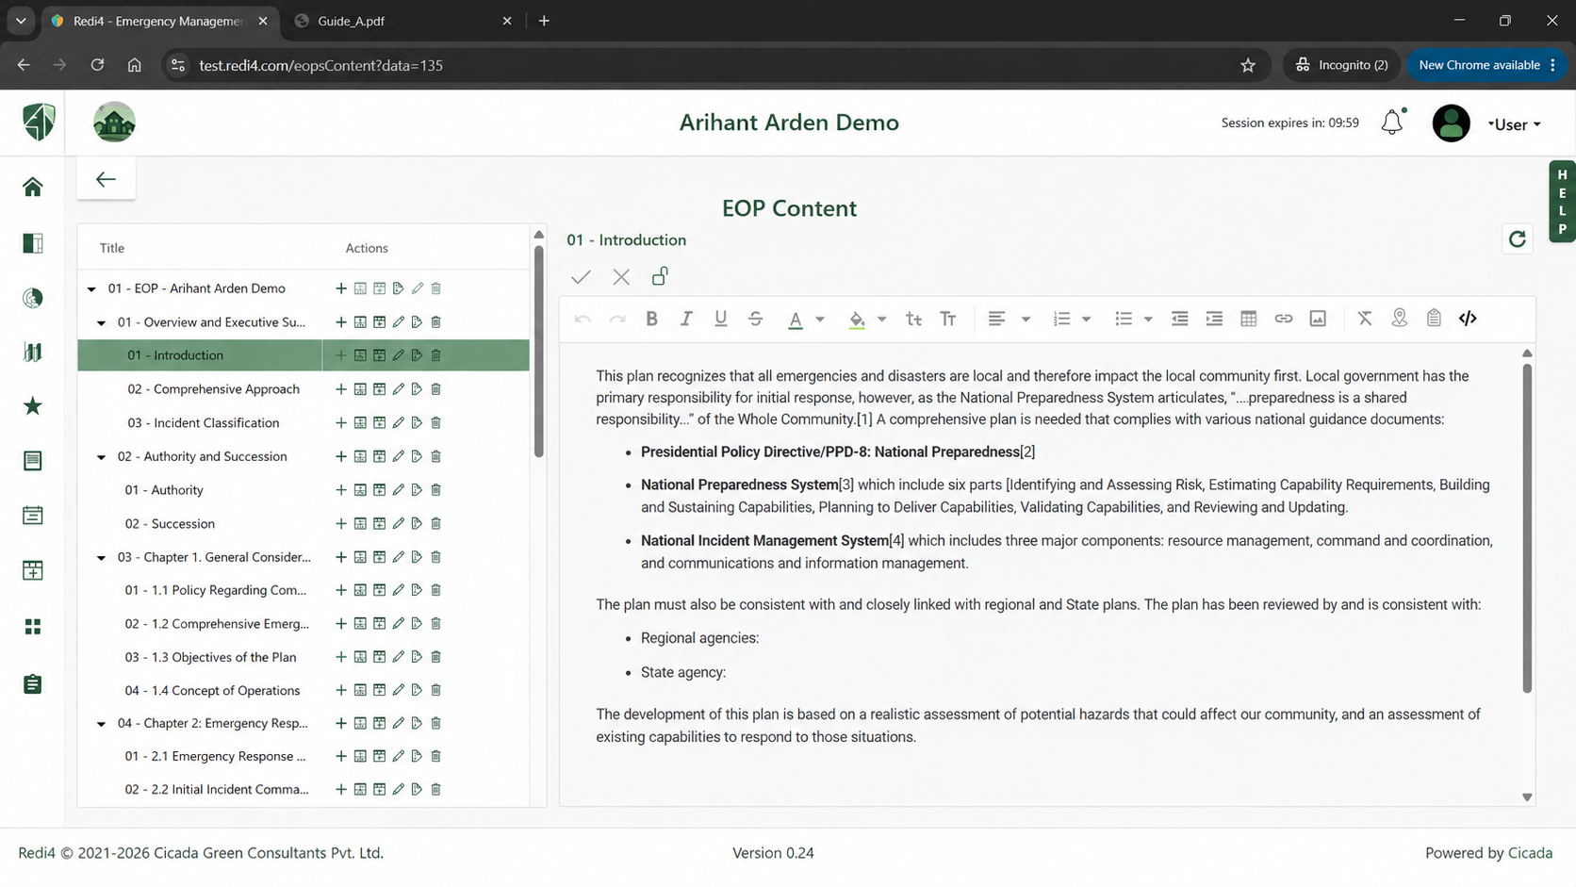This screenshot has width=1576, height=887.
Task: Open the highlight color picker arrow
Action: point(881,319)
